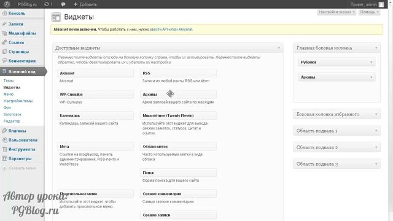Click the Параметры settings icon
Screen dimensions: 393x221
coord(4,158)
